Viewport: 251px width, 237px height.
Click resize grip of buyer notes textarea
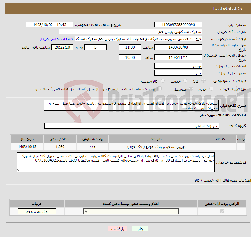[18, 171]
